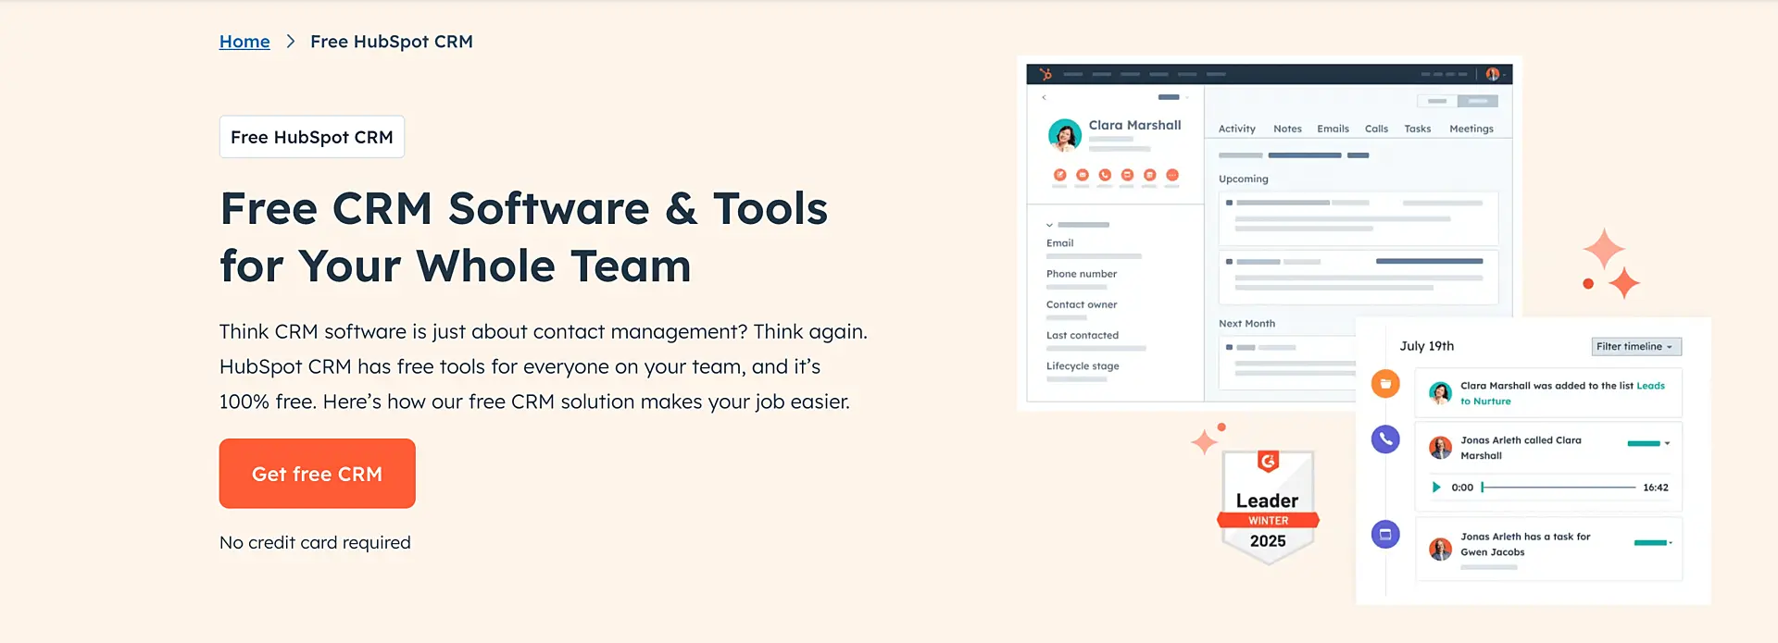Play the call recording
Screen dimensions: 1778x643
tap(1436, 488)
